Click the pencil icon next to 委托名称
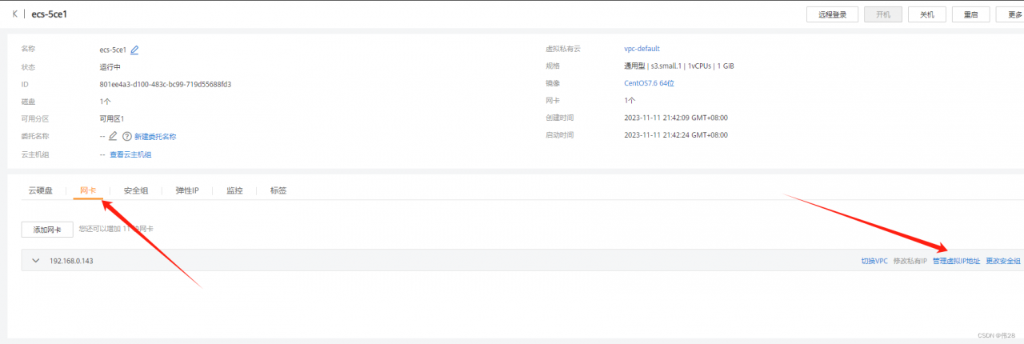The height and width of the screenshot is (344, 1024). pos(113,136)
